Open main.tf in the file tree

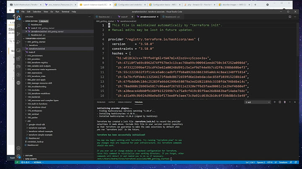[x=32, y=52]
